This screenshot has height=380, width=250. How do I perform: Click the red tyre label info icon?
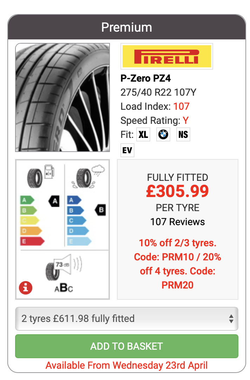(25, 288)
